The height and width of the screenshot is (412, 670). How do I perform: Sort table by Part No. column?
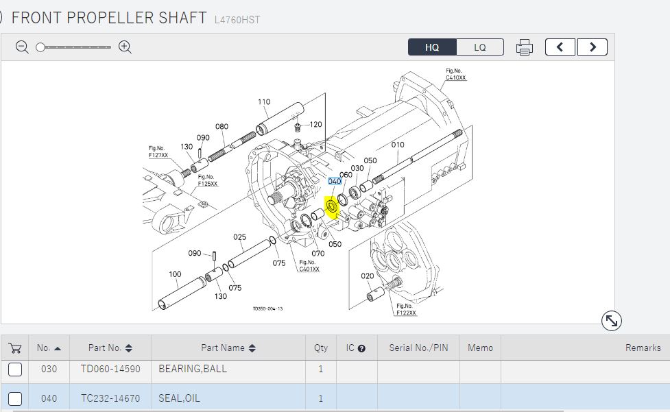pyautogui.click(x=110, y=348)
